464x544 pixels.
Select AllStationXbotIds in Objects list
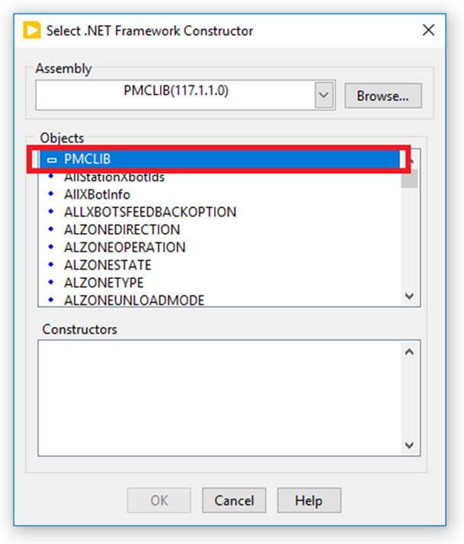[x=114, y=178]
